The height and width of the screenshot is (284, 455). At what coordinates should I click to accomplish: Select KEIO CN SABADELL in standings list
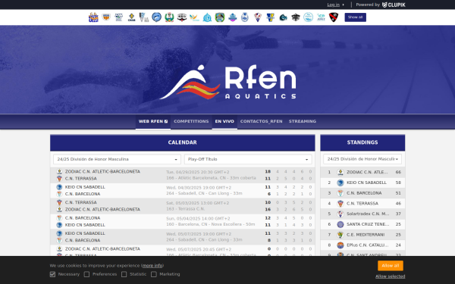coord(366,183)
